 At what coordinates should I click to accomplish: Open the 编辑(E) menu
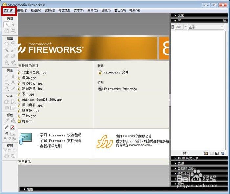click(22, 11)
